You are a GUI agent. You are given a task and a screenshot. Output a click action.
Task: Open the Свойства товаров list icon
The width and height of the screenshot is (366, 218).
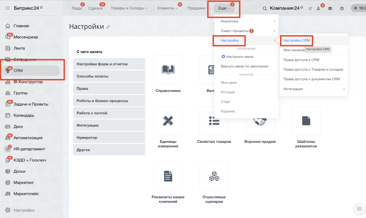click(x=214, y=121)
